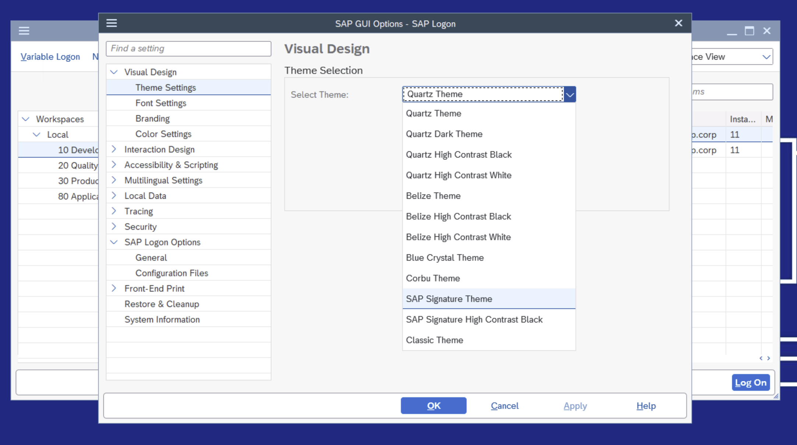Screen dimensions: 797x445
Task: Collapse the Visual Design tree node
Action: [x=114, y=72]
